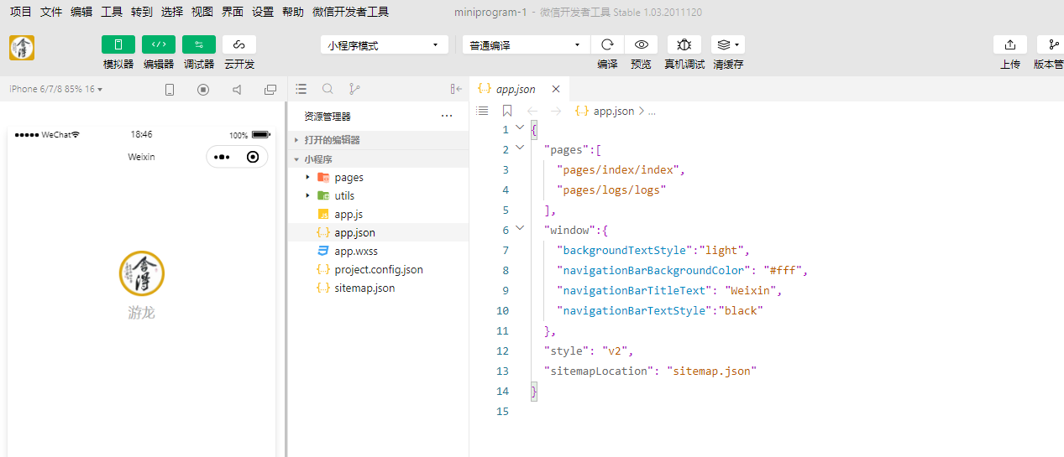1064x457 pixels.
Task: Toggle the simulator panel button
Action: [x=118, y=44]
